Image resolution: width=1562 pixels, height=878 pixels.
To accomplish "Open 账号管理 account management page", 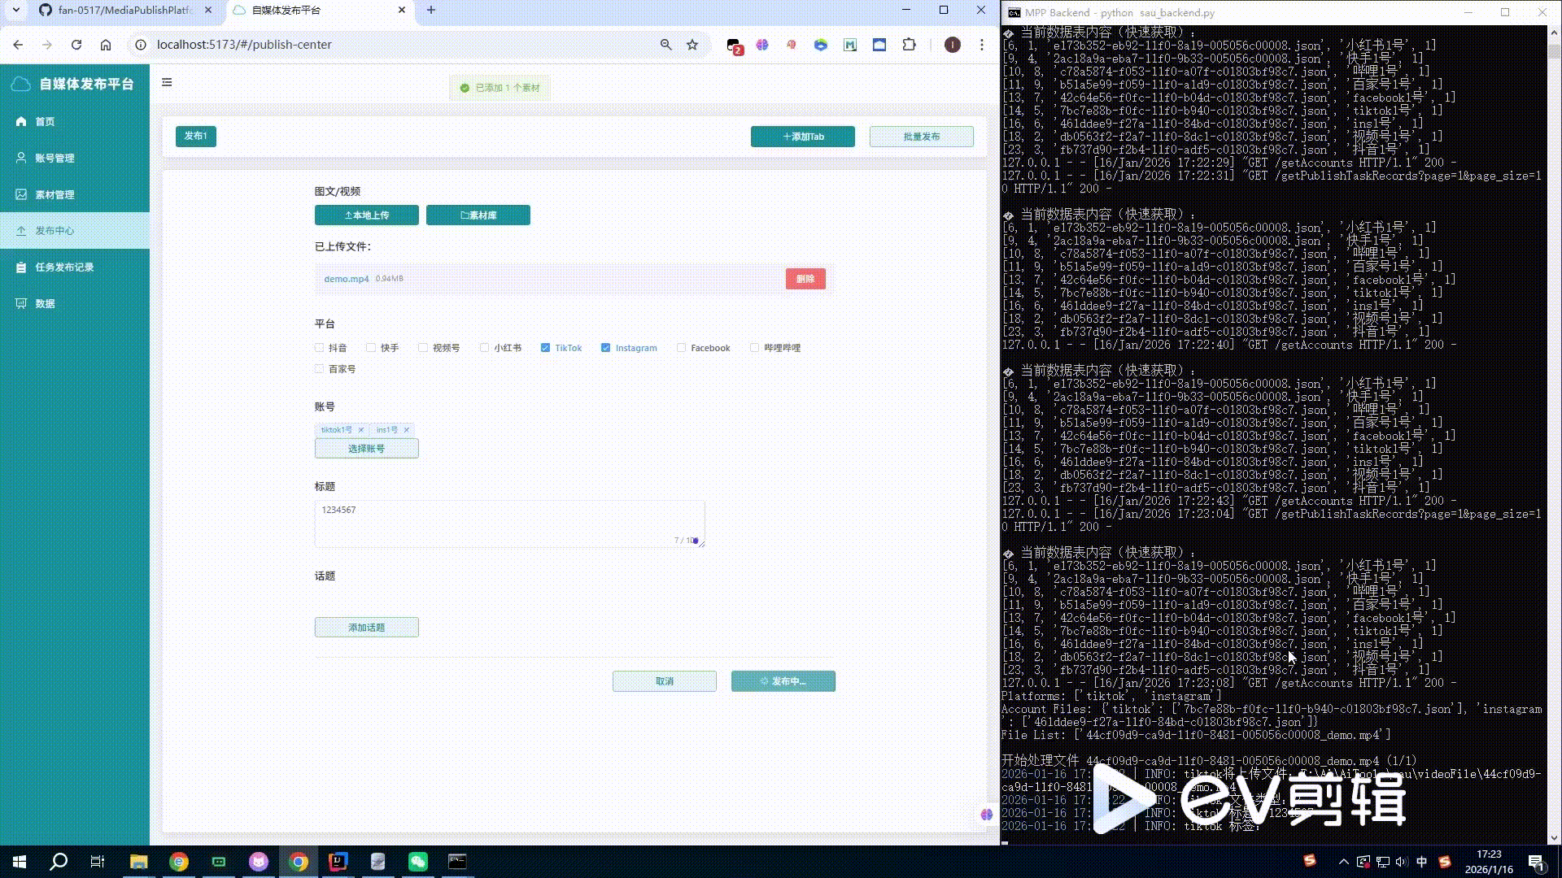I will (x=54, y=159).
